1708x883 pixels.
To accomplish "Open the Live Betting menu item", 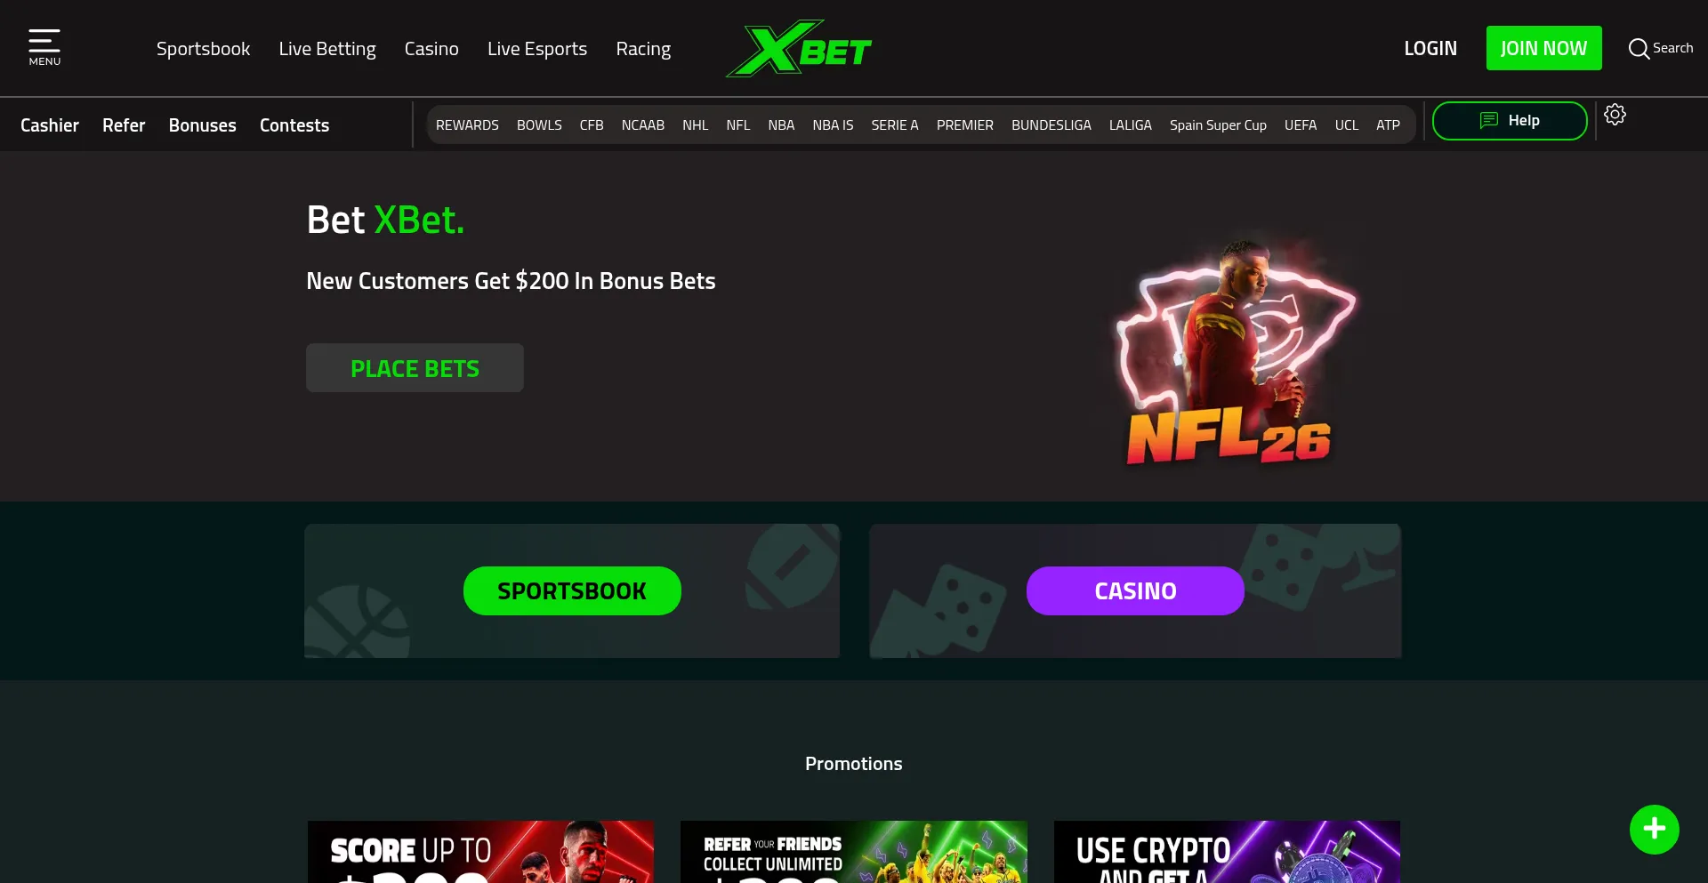I will click(x=327, y=49).
